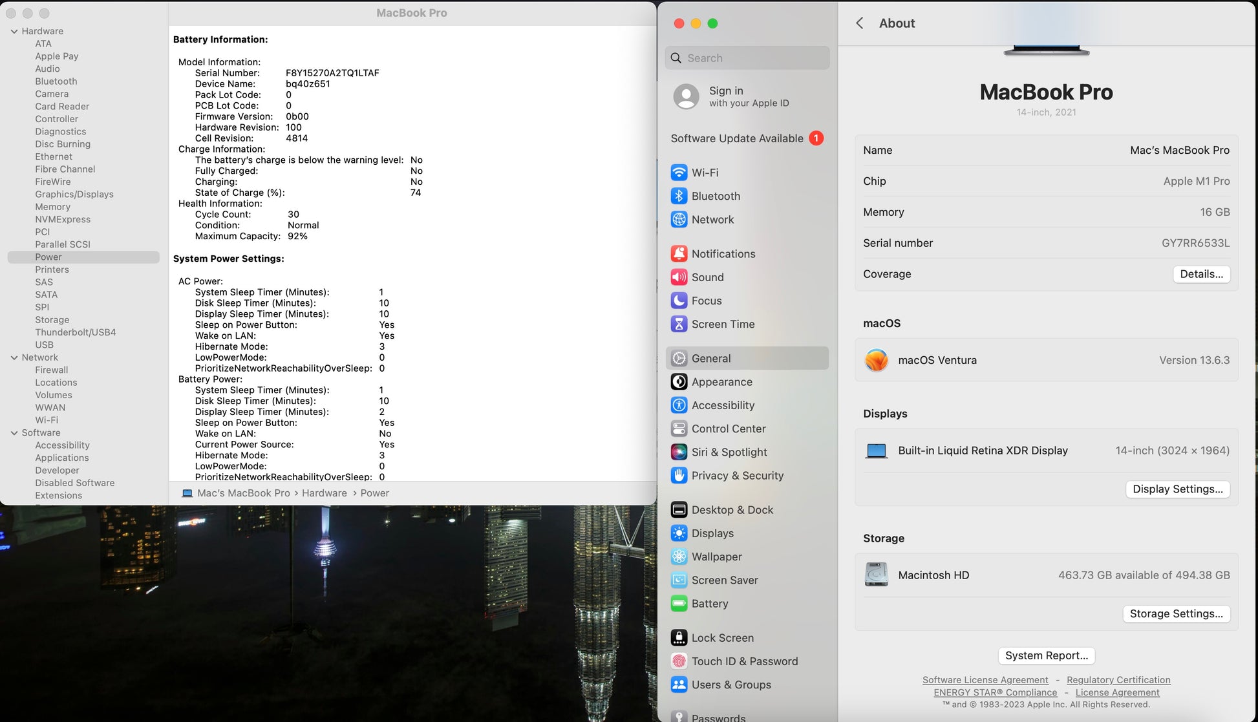1258x722 pixels.
Task: Go back using About header arrow
Action: point(860,23)
